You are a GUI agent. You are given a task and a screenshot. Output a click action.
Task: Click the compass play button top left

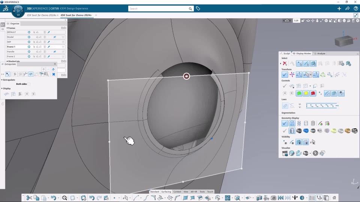pyautogui.click(x=18, y=11)
